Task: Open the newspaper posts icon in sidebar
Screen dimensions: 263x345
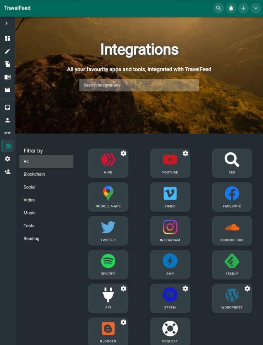Action: coord(8,77)
